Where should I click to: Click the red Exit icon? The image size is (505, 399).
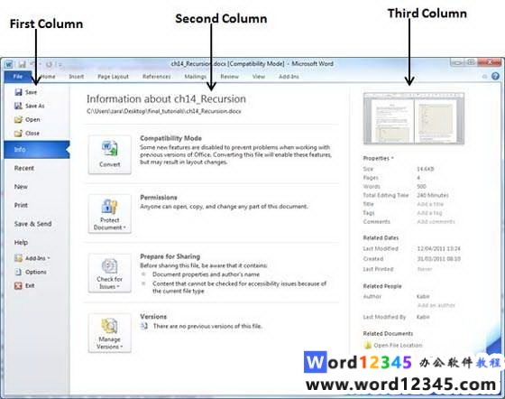point(18,285)
